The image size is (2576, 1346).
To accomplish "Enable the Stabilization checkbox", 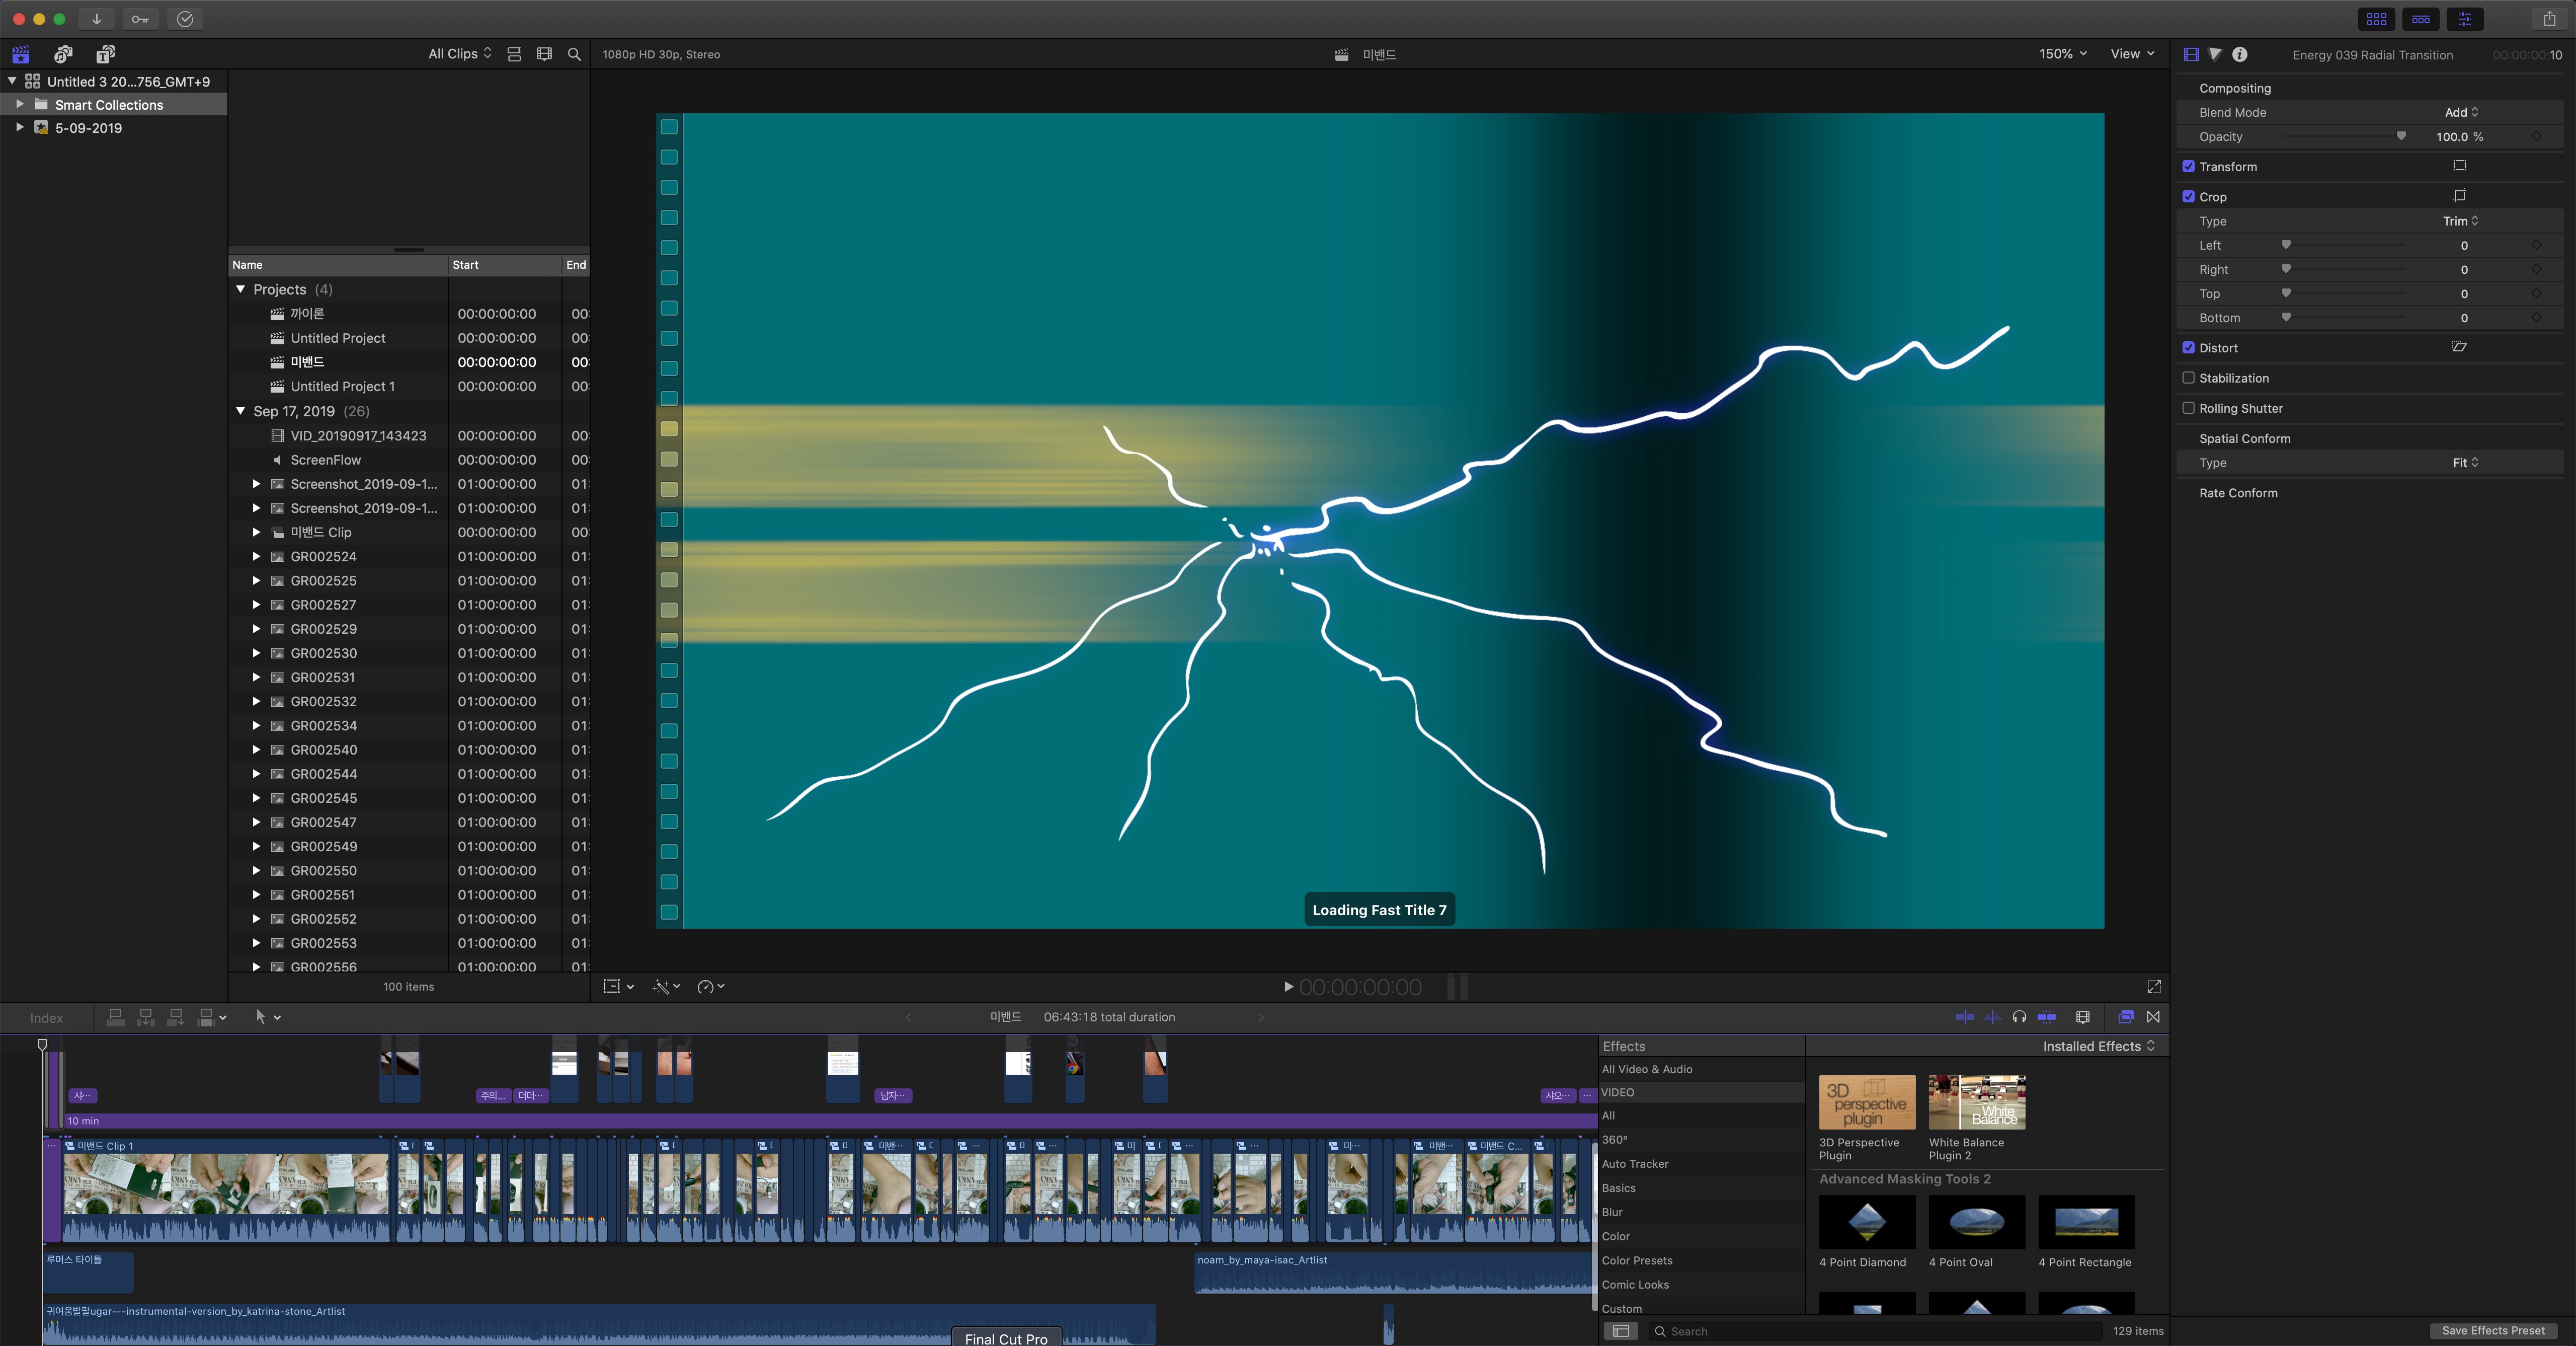I will (x=2188, y=379).
